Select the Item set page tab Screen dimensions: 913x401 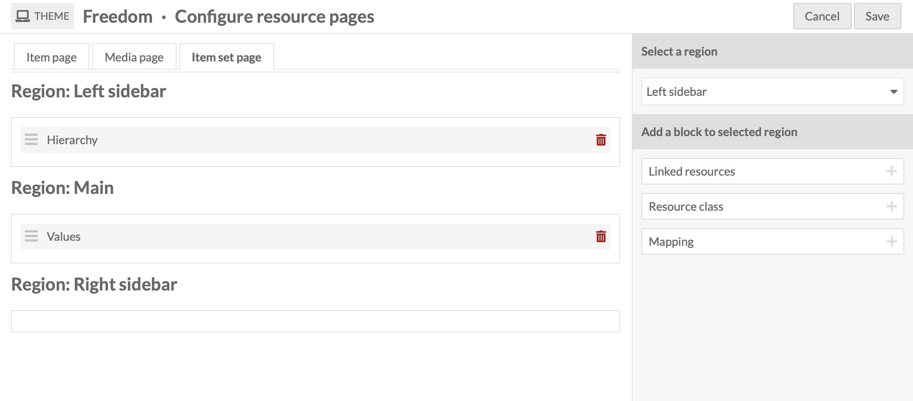(226, 57)
